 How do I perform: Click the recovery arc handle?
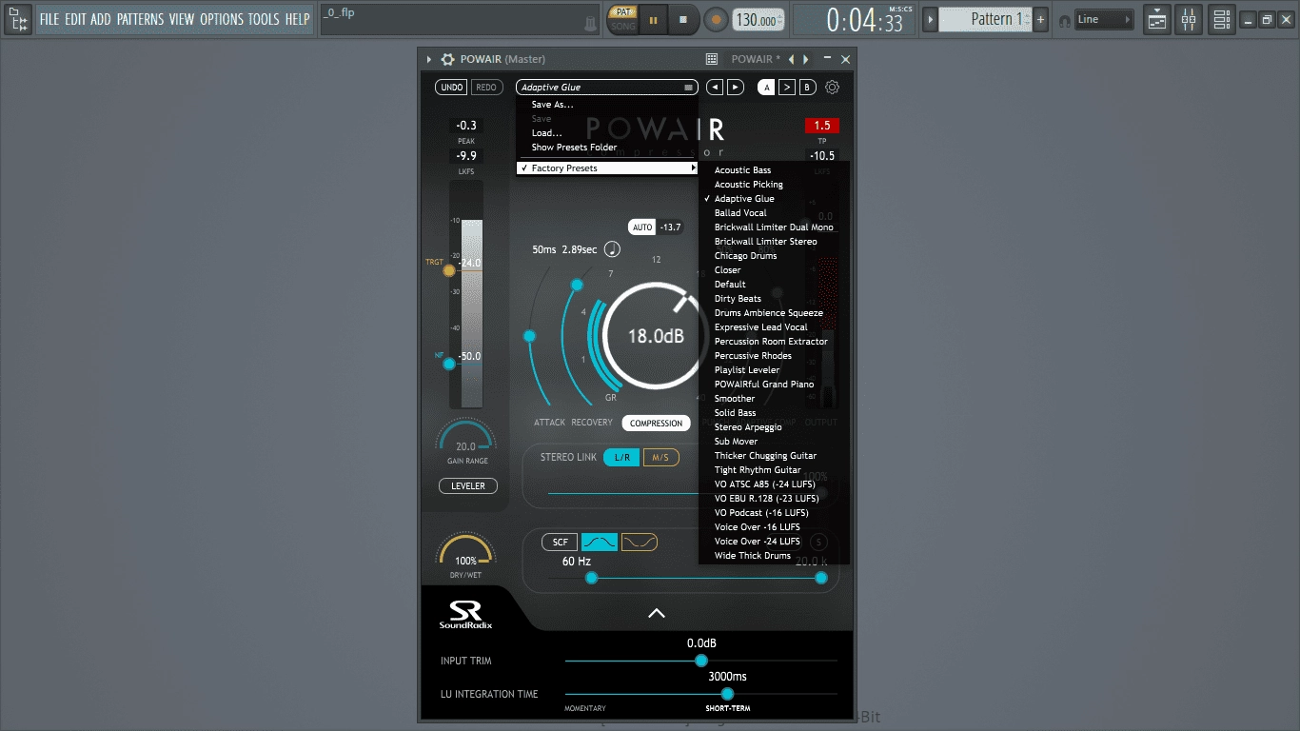pyautogui.click(x=577, y=285)
